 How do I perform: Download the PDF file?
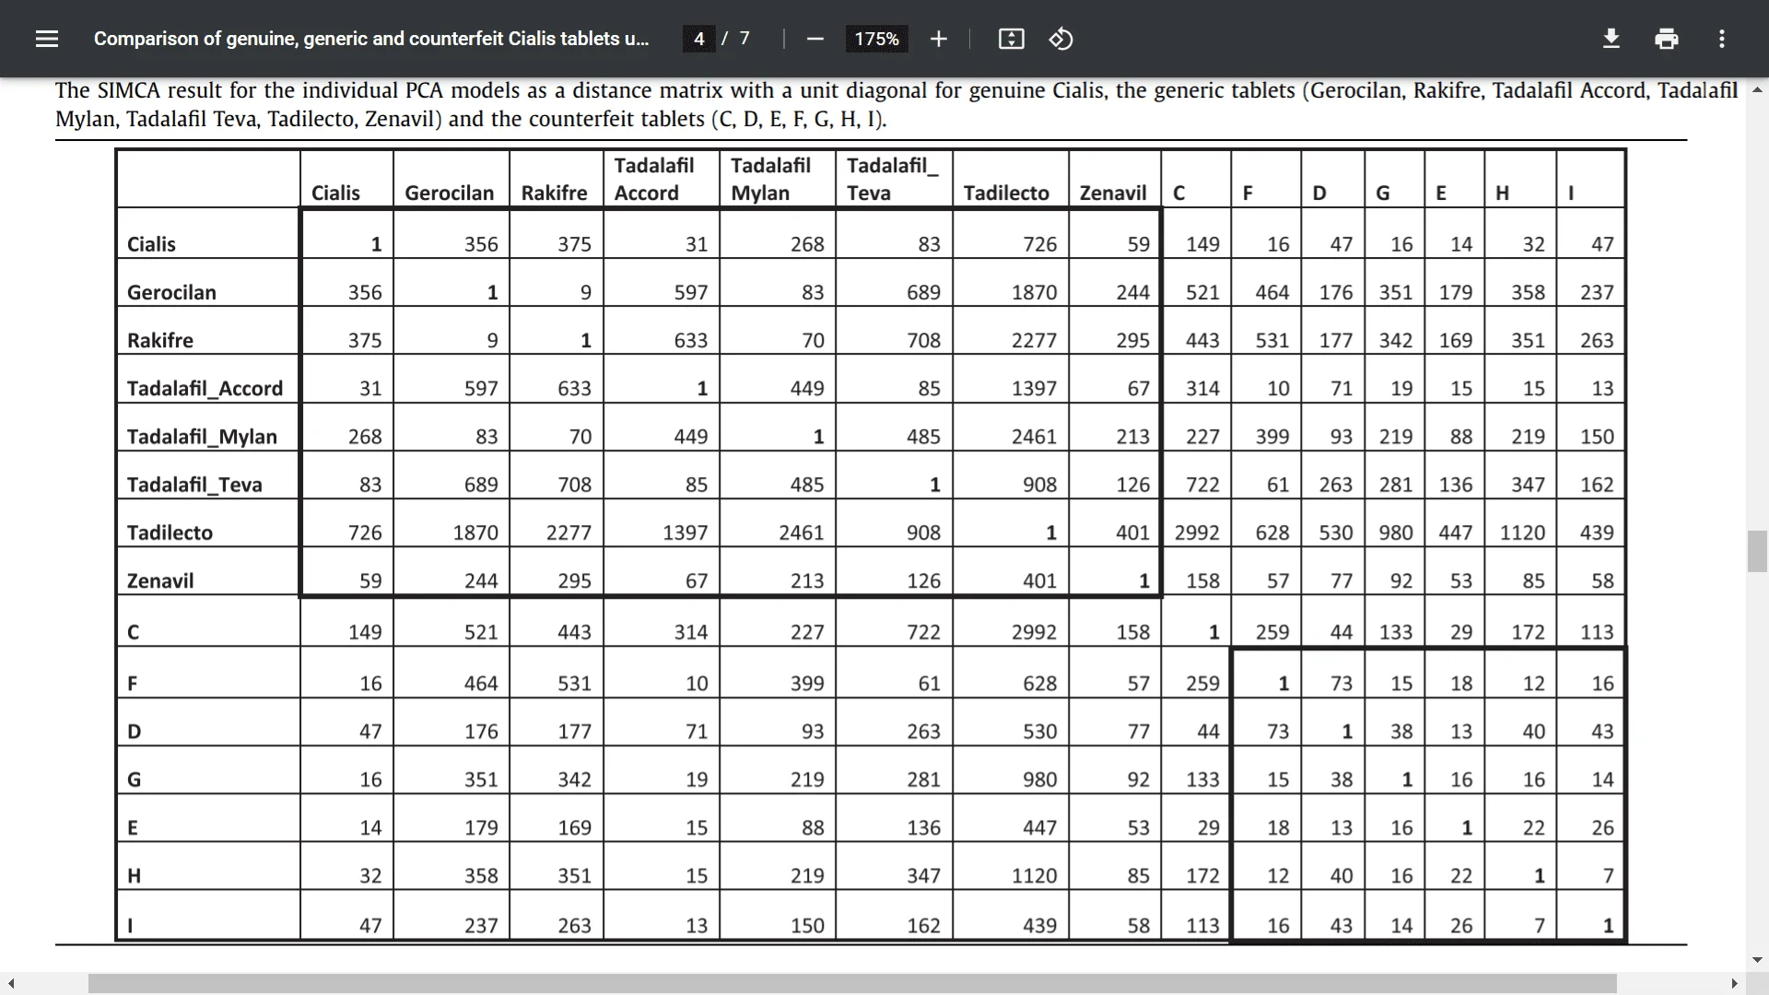(x=1611, y=39)
